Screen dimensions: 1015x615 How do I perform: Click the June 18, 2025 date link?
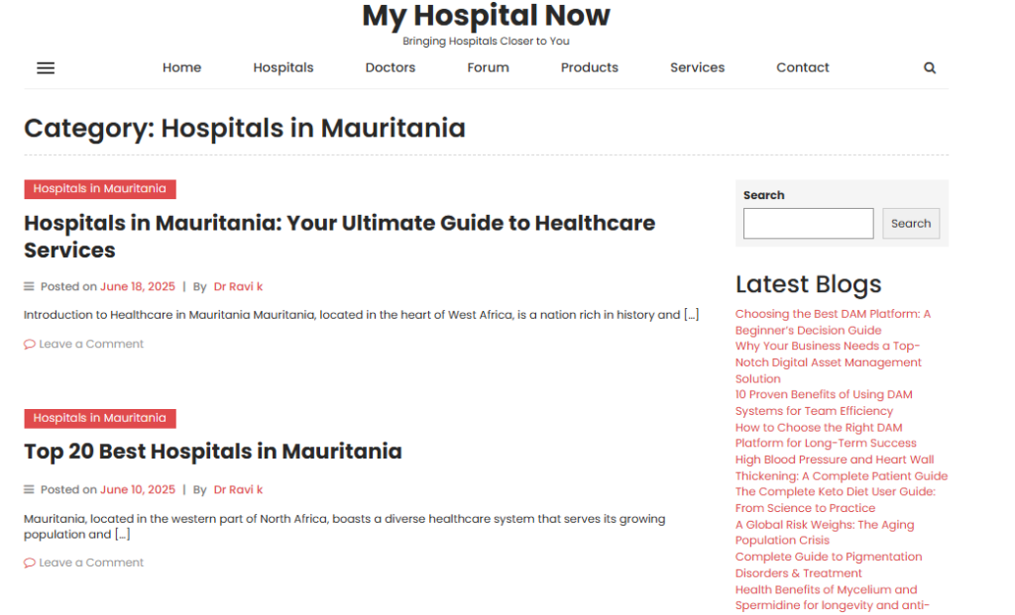pyautogui.click(x=137, y=286)
